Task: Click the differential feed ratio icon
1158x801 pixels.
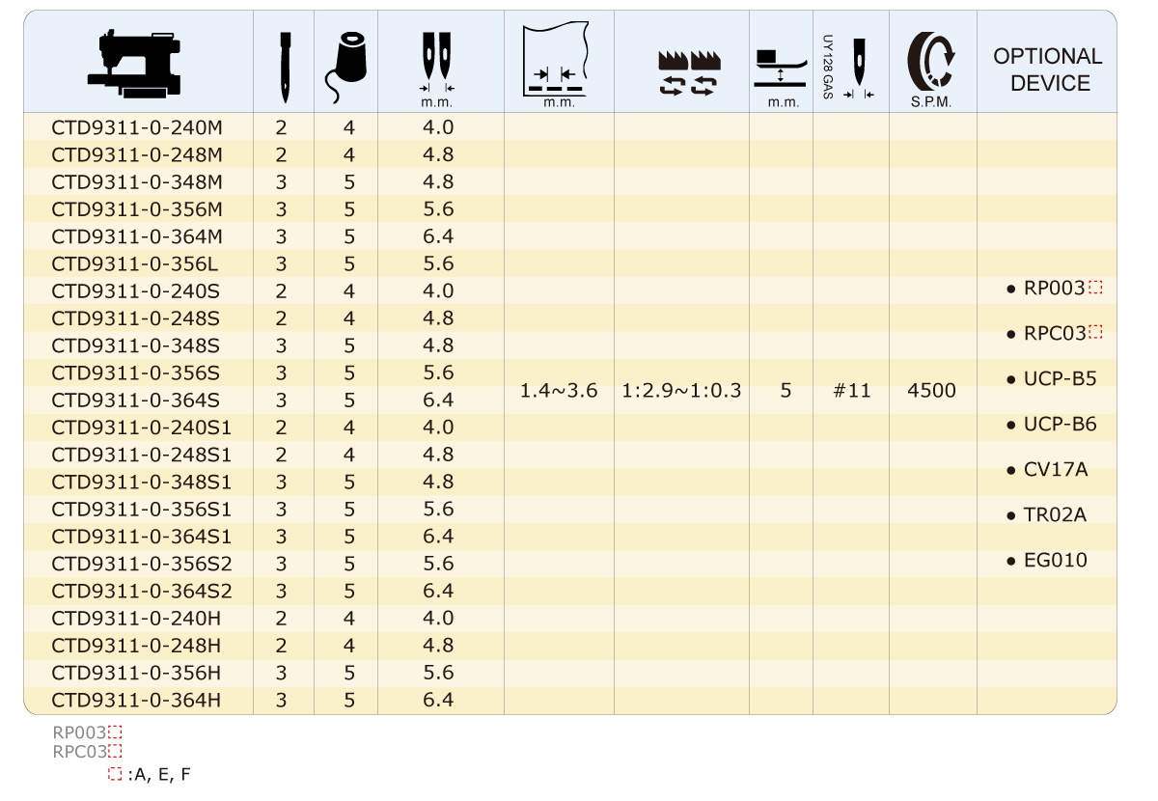Action: (681, 70)
